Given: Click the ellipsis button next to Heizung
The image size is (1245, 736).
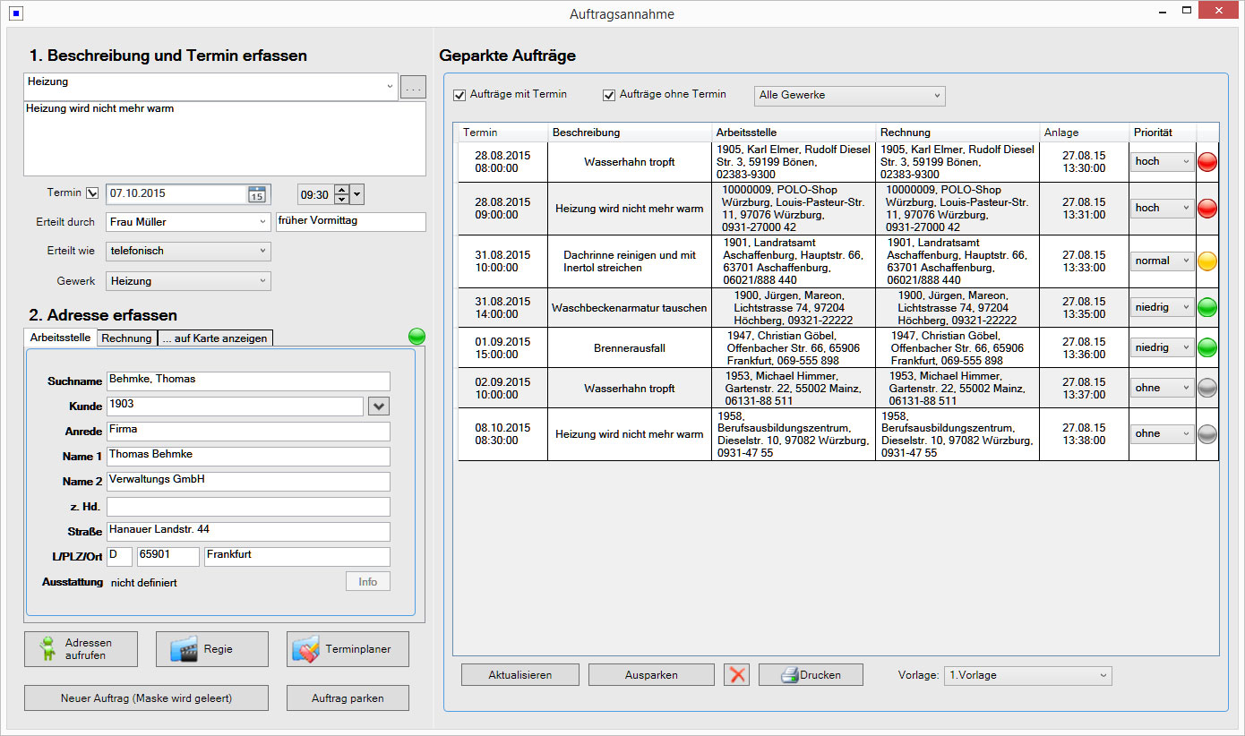Looking at the screenshot, I should tap(413, 88).
